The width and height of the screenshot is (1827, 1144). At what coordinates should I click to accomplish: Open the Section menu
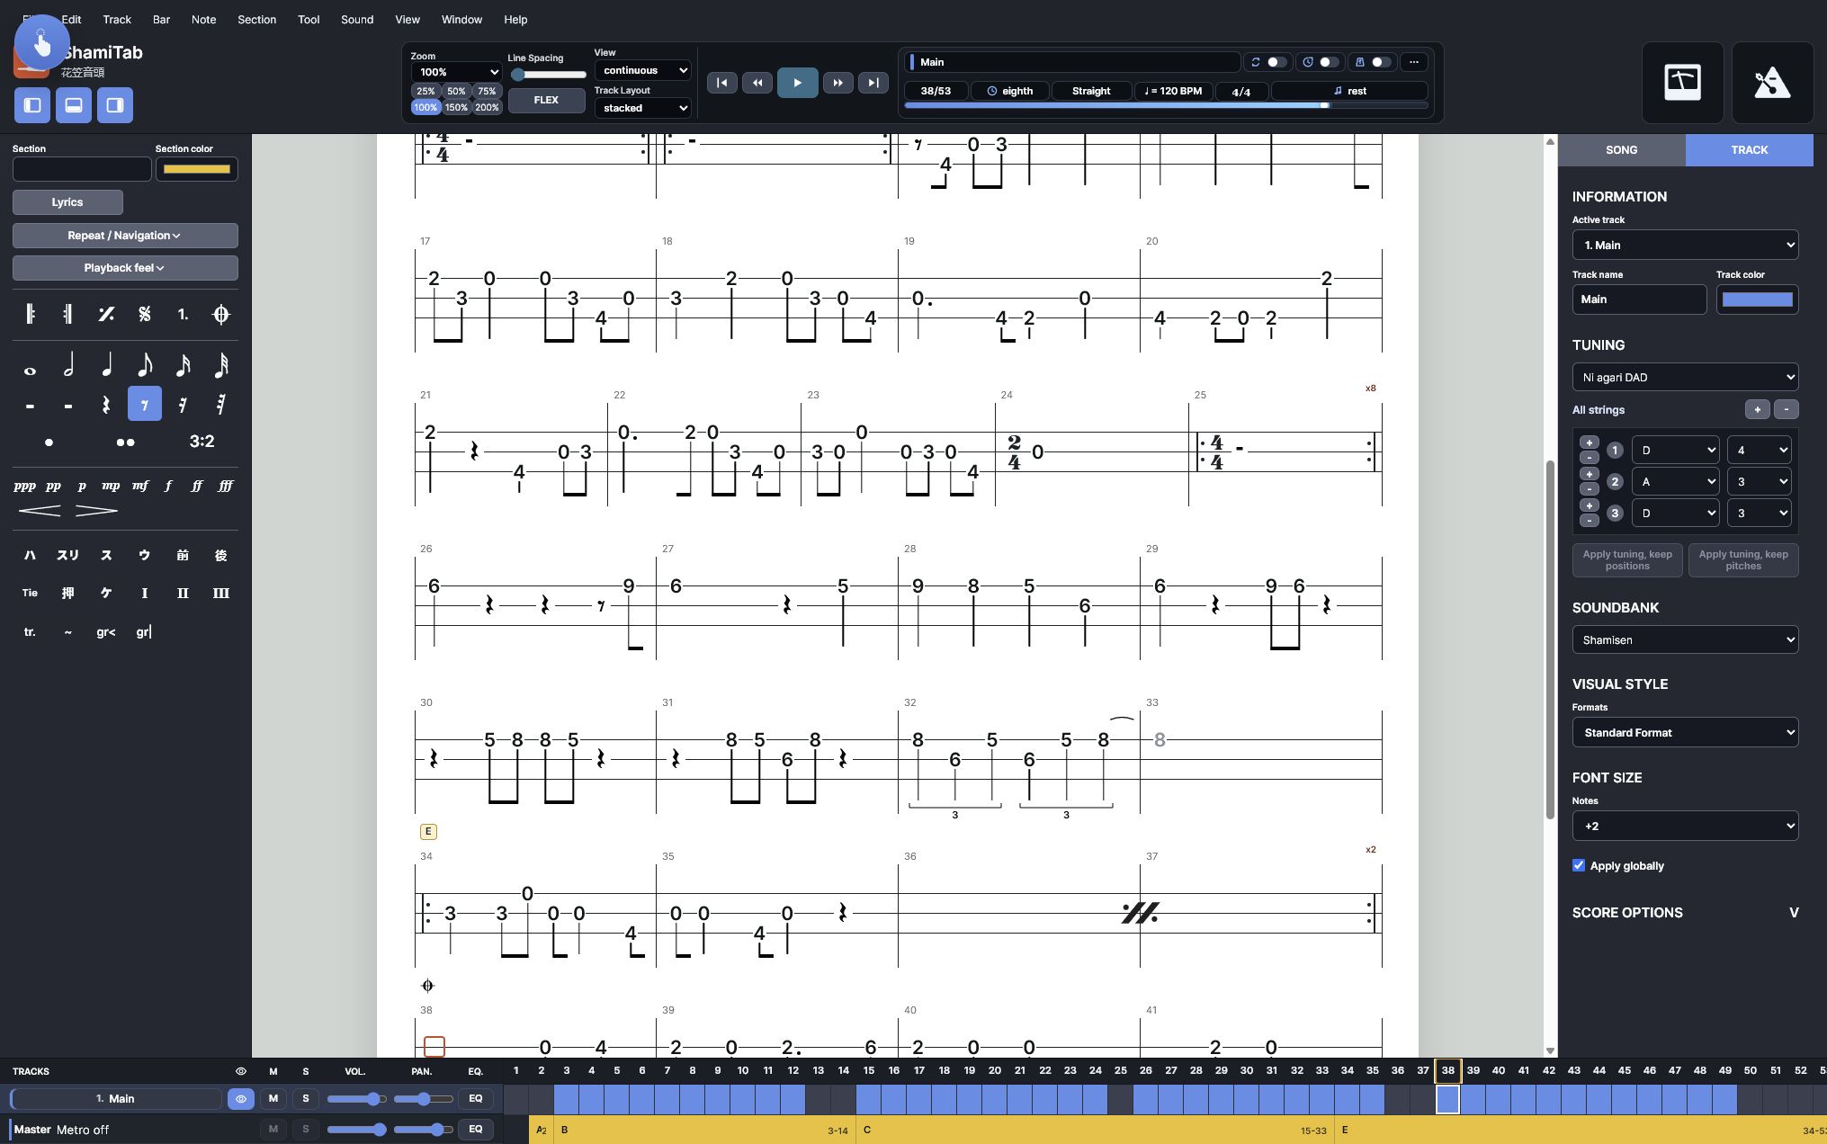coord(256,19)
